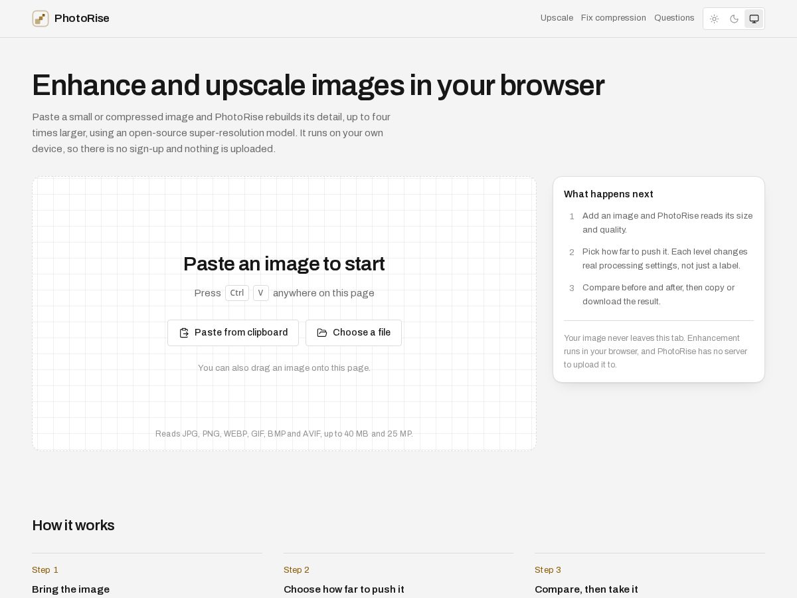The width and height of the screenshot is (797, 598).
Task: Open the Questions nav link
Action: [x=674, y=18]
